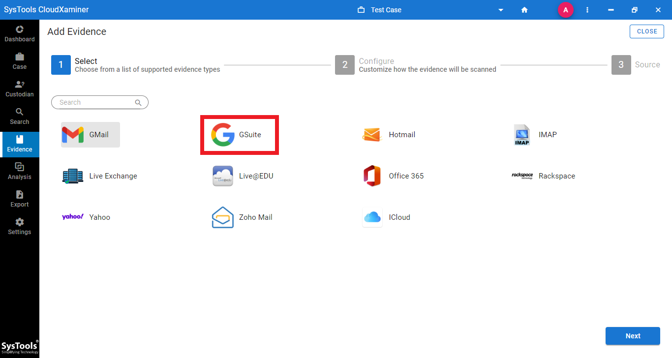The height and width of the screenshot is (358, 672).
Task: Select step 1 Select in wizard
Action: [136, 65]
